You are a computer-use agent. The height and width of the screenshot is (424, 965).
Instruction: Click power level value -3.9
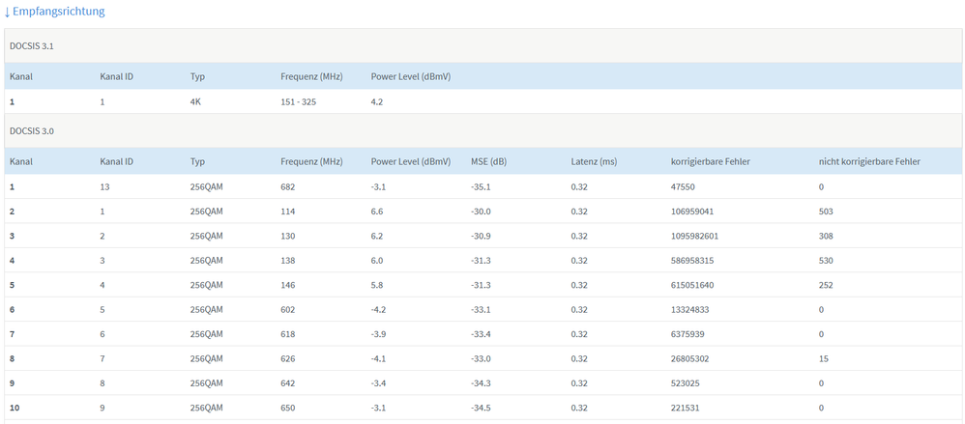click(378, 334)
